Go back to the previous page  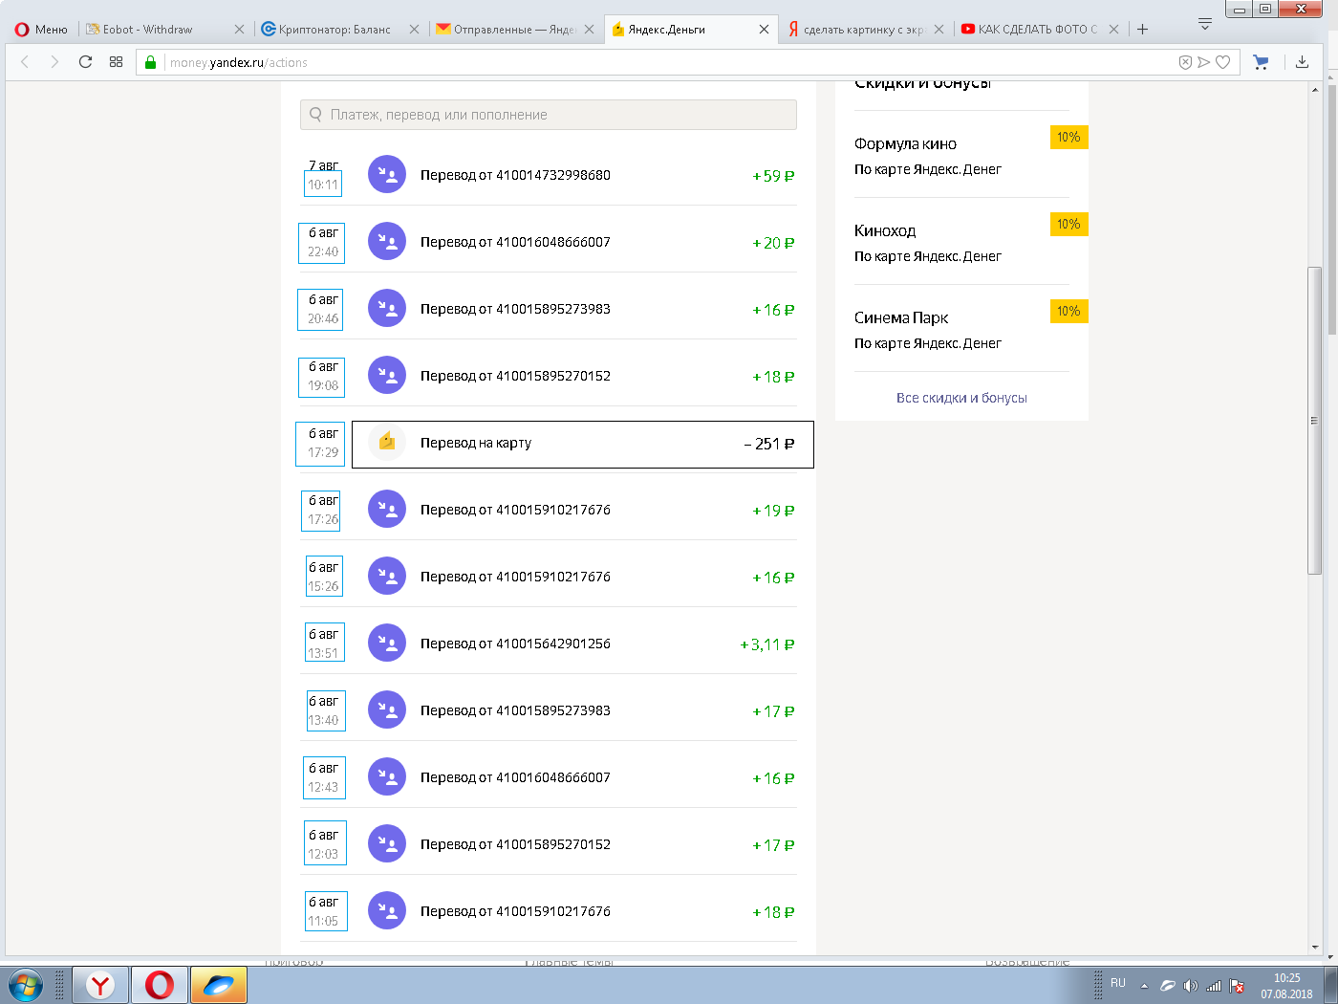25,62
